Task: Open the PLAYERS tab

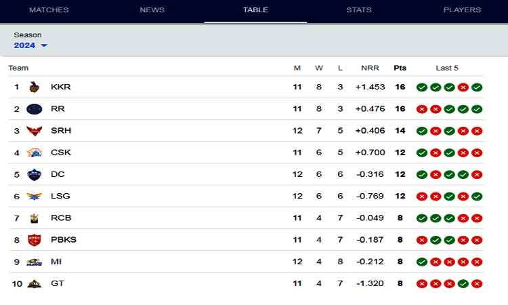Action: coord(463,10)
